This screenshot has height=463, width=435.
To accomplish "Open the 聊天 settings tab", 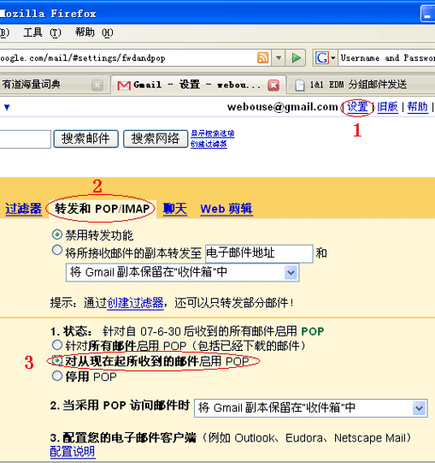I will [x=175, y=209].
